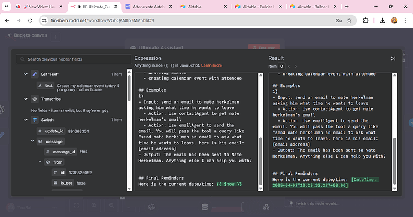Open the tab search dropdown
This screenshot has height=217, width=413.
[7, 7]
